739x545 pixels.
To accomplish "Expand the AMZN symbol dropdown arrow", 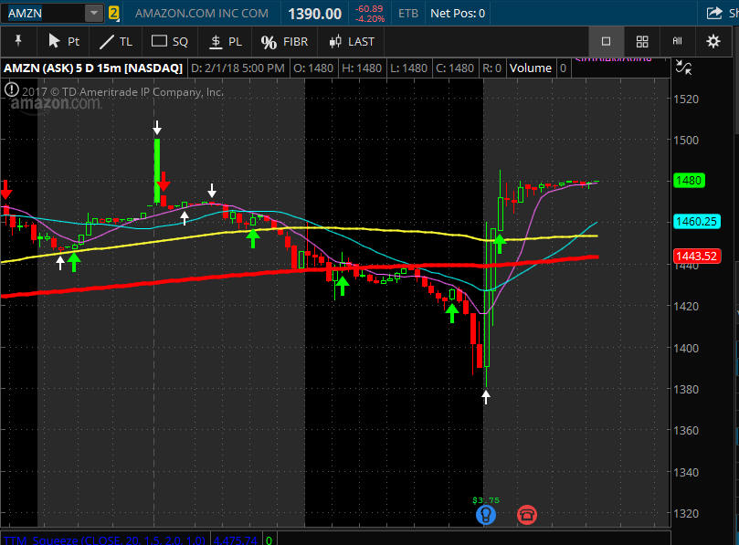I will pyautogui.click(x=94, y=13).
